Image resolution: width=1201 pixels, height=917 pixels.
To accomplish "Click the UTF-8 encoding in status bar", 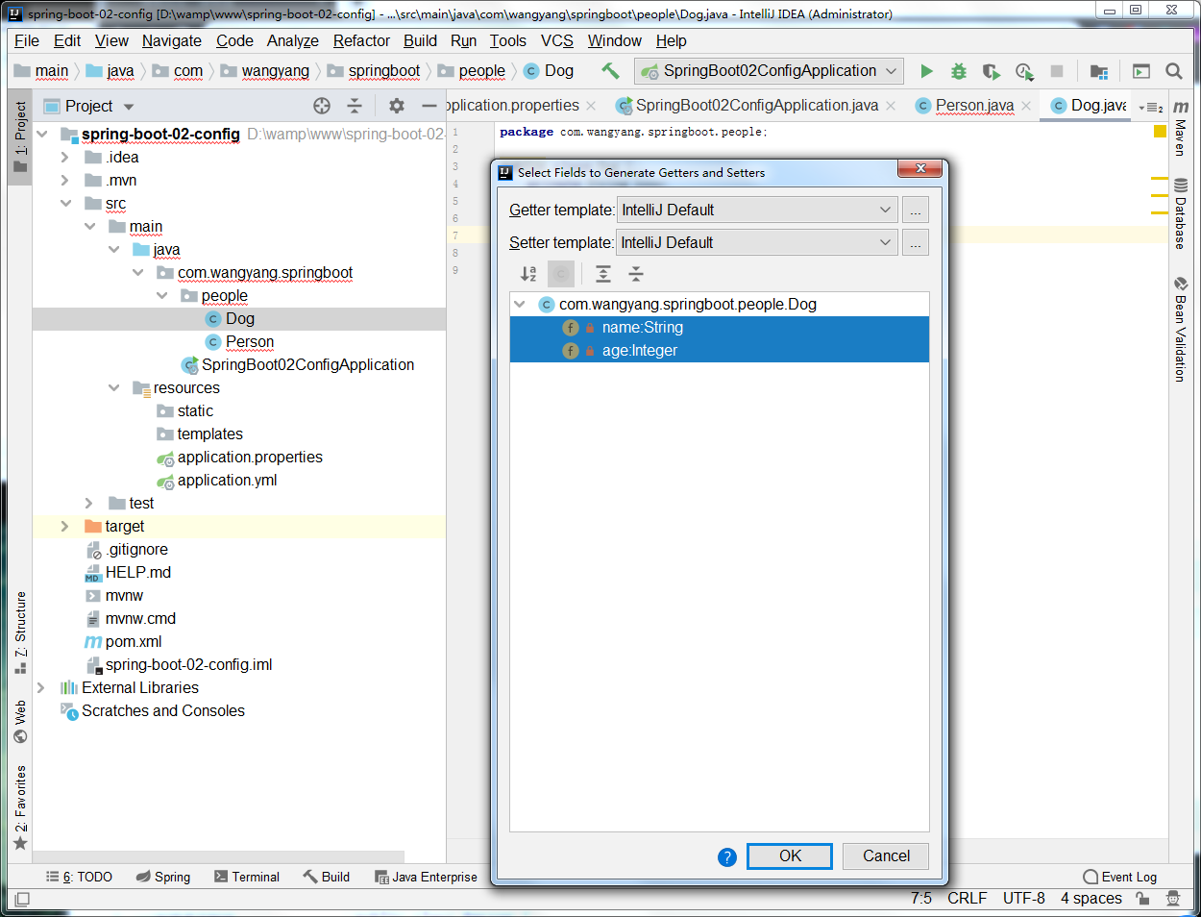I will (x=1023, y=898).
